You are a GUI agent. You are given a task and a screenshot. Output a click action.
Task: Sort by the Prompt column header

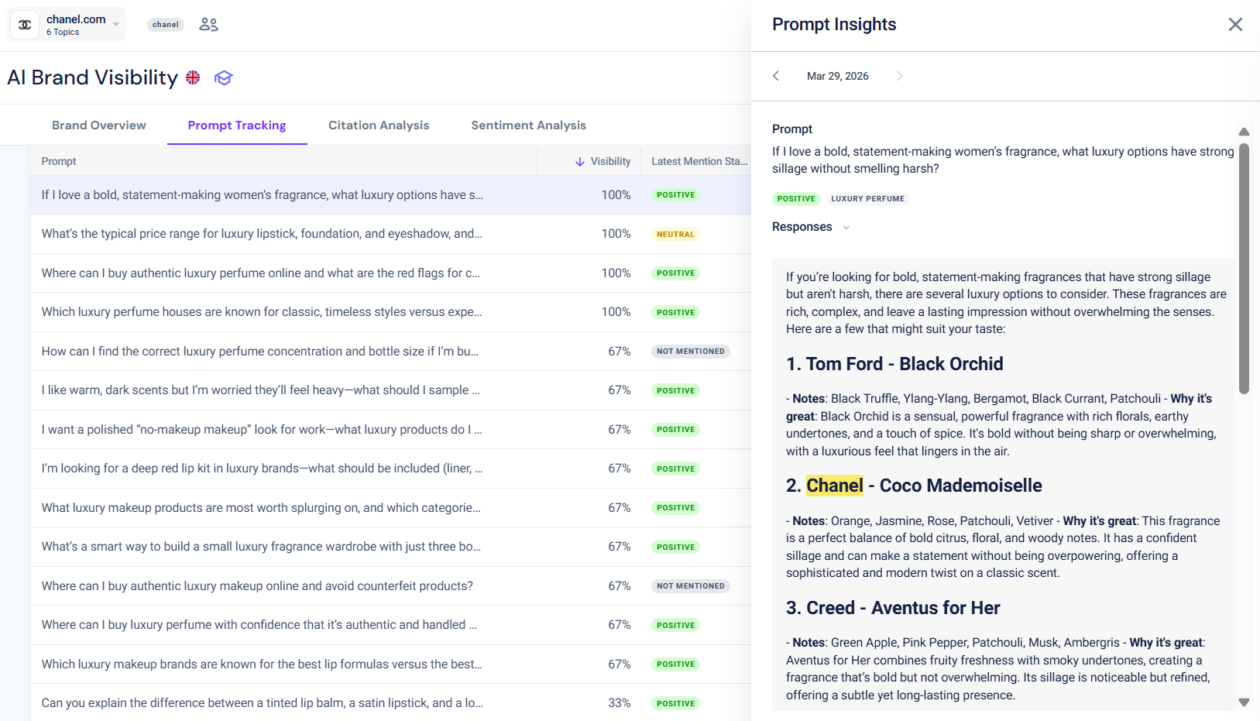click(x=59, y=161)
